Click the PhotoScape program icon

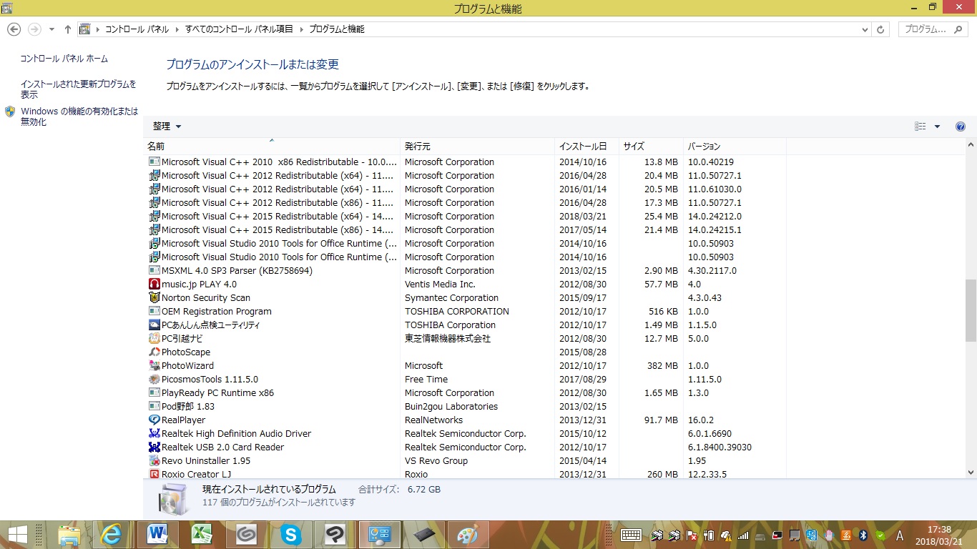154,352
